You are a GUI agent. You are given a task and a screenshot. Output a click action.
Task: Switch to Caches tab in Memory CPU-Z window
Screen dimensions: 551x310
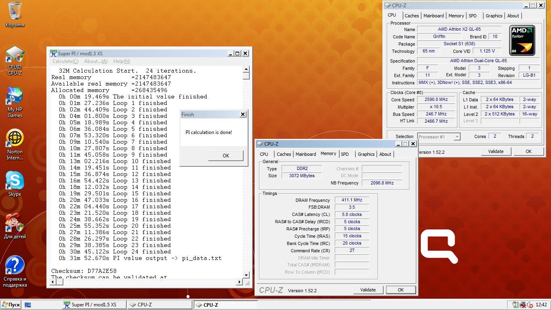point(284,154)
